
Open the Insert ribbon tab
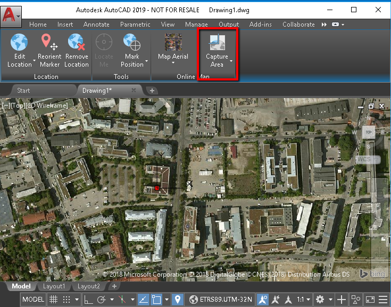point(65,25)
